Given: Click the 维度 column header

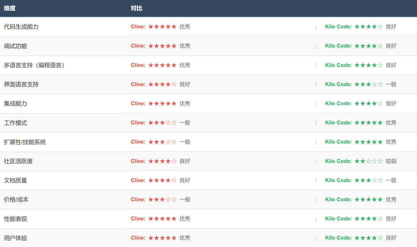Looking at the screenshot, I should 63,8.
